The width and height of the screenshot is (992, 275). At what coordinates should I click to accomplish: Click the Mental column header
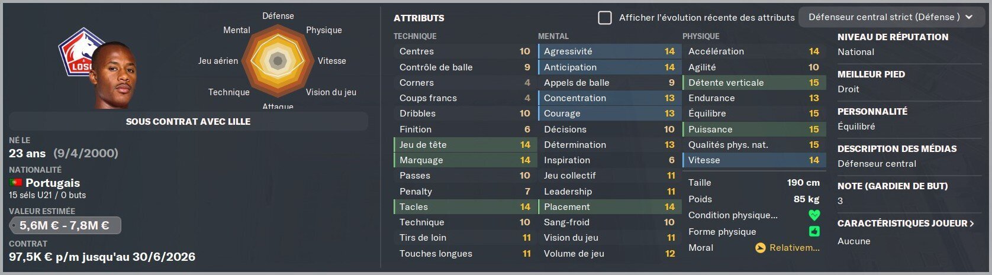click(x=553, y=36)
